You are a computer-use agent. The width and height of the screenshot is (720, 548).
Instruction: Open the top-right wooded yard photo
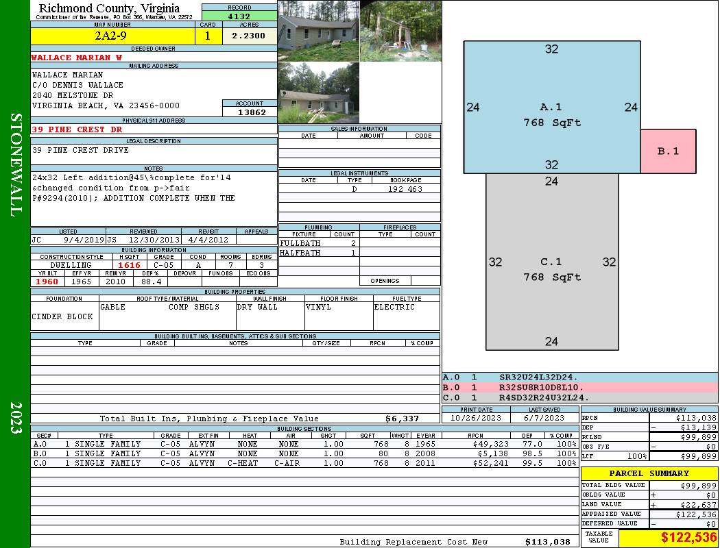point(400,31)
